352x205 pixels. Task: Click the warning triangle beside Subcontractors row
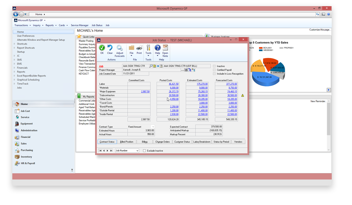pos(243,95)
